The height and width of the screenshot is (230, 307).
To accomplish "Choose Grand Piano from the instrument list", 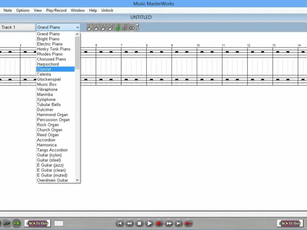I will coord(55,34).
